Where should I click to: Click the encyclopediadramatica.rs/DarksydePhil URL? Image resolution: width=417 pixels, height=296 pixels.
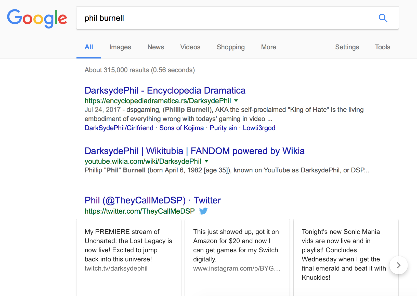(x=158, y=101)
